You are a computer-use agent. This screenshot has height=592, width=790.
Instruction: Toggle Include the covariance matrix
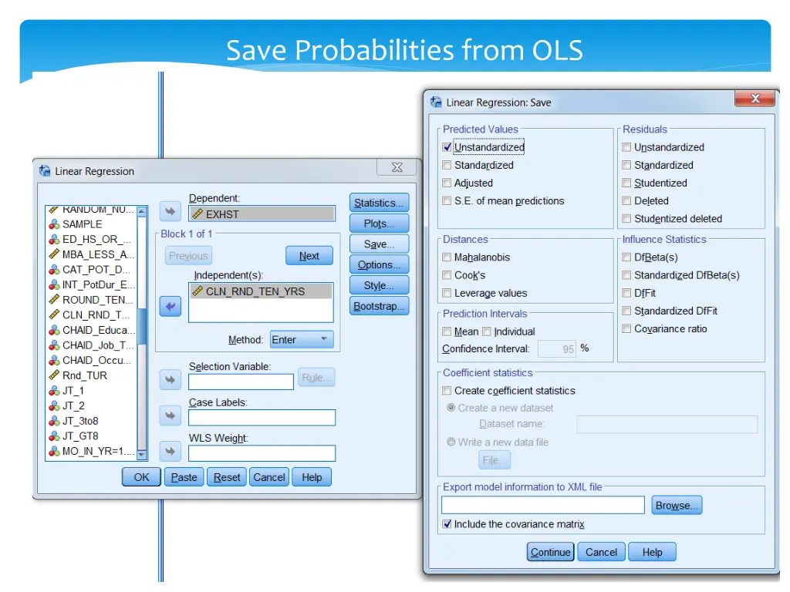(x=446, y=523)
